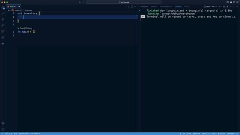Click Live Share in status bar
The height and width of the screenshot is (135, 240).
point(24,133)
